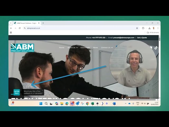Open the tab search dropdown arrow
Screen dimensions: 169x127
click(x=11, y=23)
